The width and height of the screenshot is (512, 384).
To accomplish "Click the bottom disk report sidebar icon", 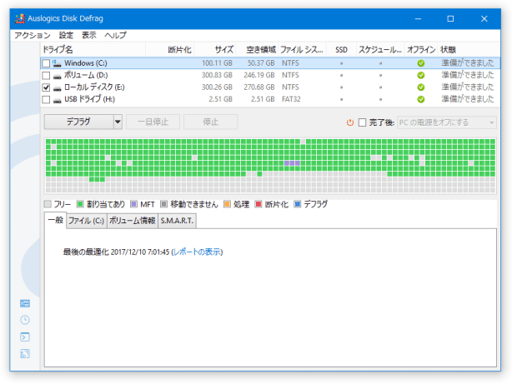I will point(25,354).
